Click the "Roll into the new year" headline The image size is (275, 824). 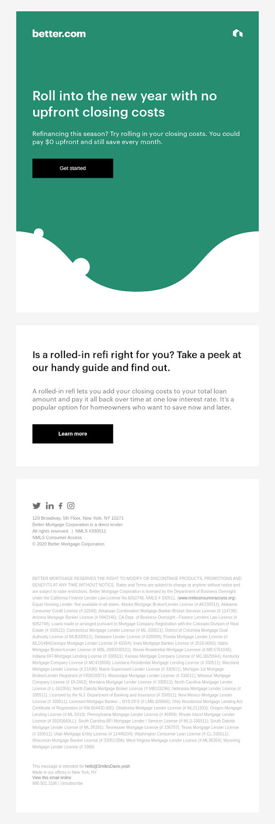coord(125,104)
